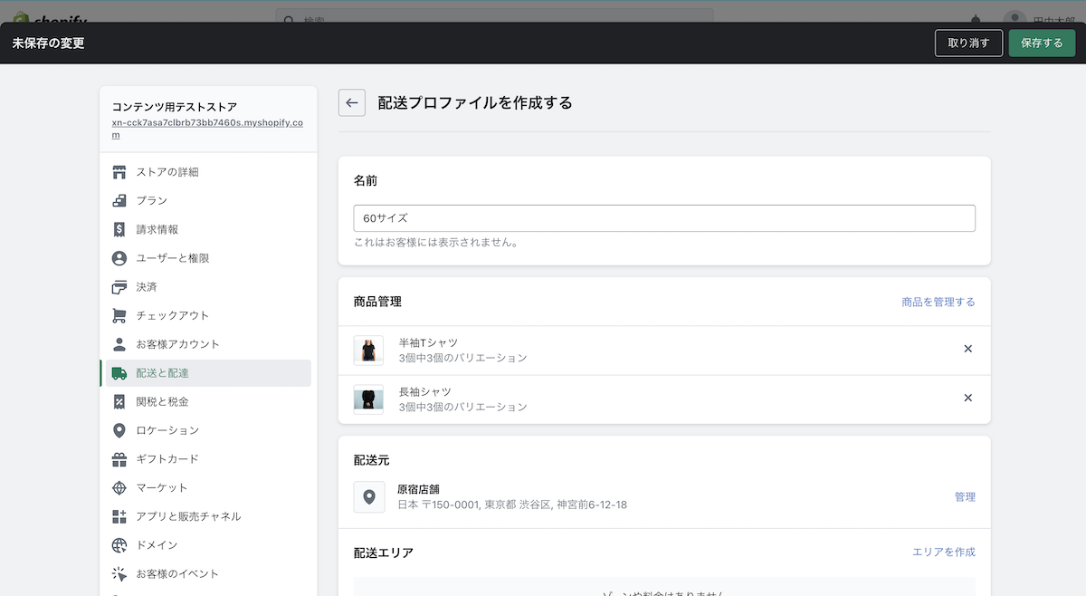This screenshot has height=596, width=1086.
Task: Click the 保存する save button
Action: [x=1042, y=43]
